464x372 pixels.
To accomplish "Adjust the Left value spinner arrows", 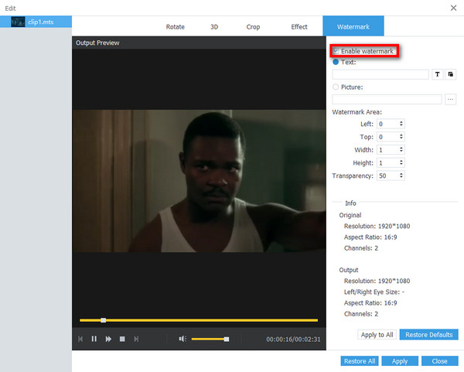I will (x=401, y=124).
